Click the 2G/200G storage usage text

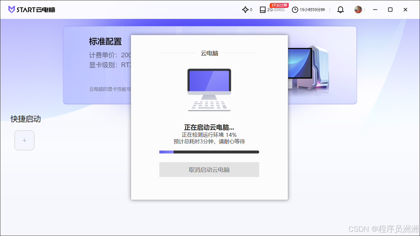(x=276, y=10)
